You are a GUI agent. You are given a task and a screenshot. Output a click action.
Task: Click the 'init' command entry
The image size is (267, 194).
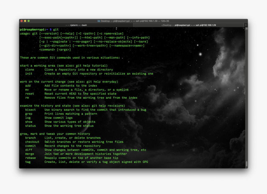click(29, 74)
